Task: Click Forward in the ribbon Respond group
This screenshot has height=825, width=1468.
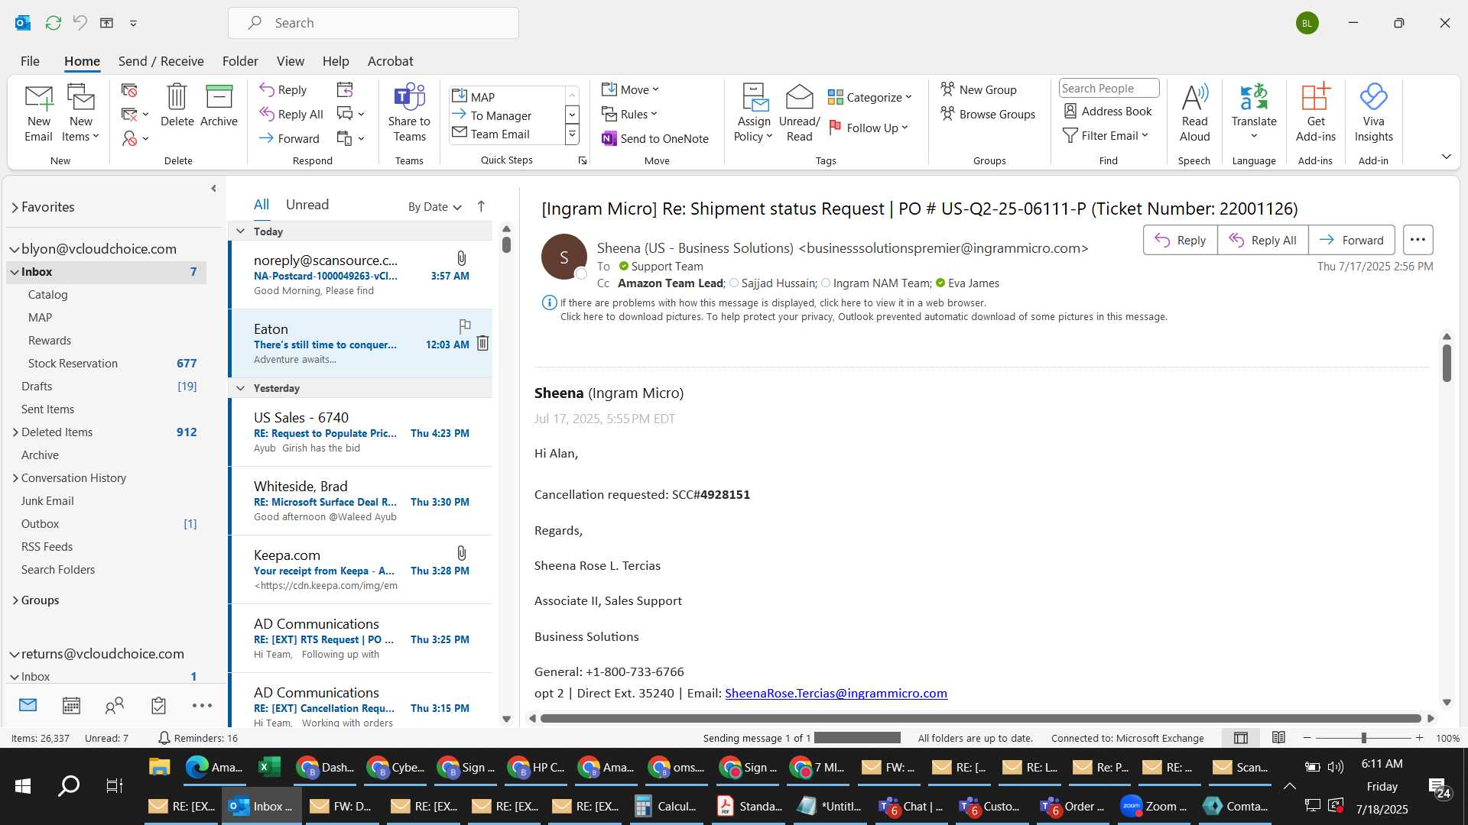Action: (x=289, y=138)
